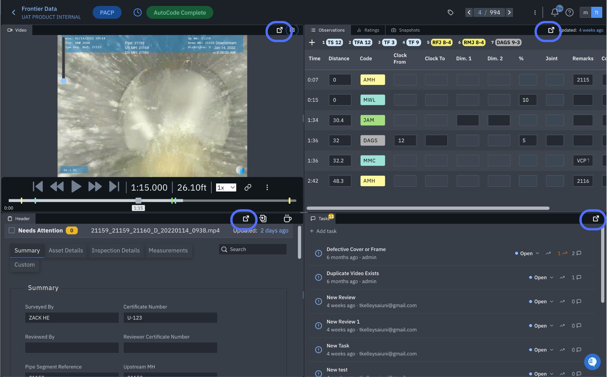Open the 1x playback speed dropdown
607x377 pixels.
[226, 188]
